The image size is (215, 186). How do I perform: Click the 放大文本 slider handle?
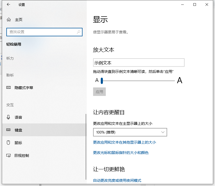102,81
